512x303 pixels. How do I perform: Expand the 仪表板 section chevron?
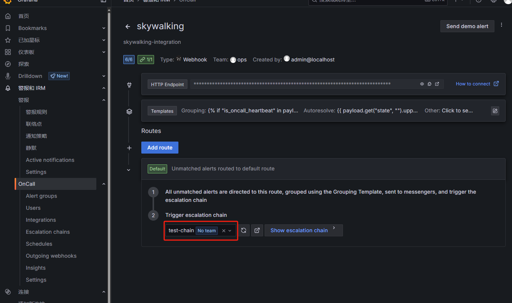(104, 52)
